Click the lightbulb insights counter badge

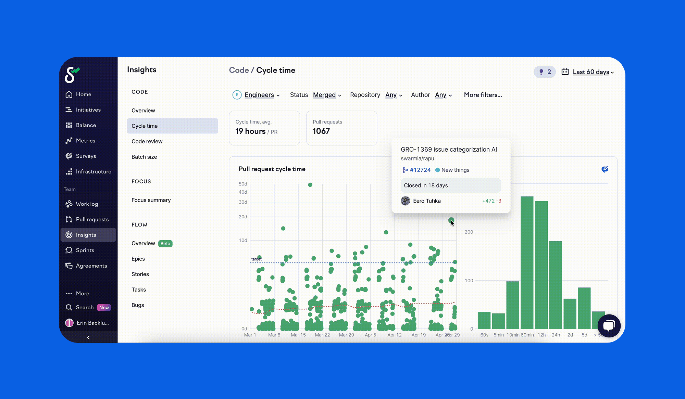pyautogui.click(x=545, y=72)
